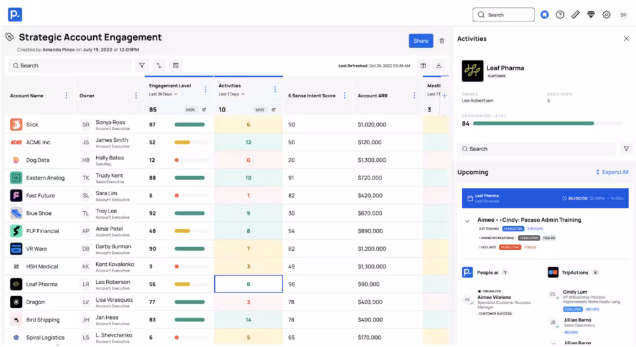Click the Activities panel Search field
The height and width of the screenshot is (347, 636).
point(537,149)
